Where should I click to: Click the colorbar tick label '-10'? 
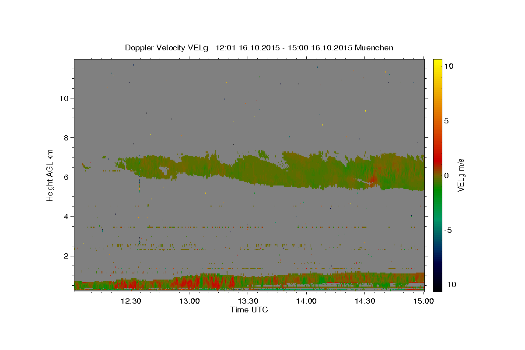[x=450, y=285]
